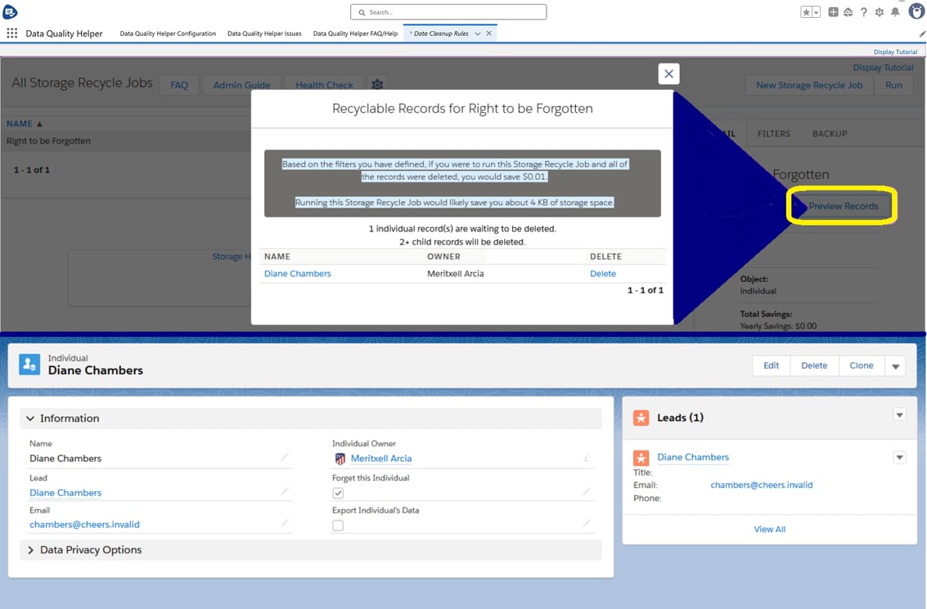Edit Forget this Individual pencil icon
The image size is (927, 609).
[x=587, y=491]
